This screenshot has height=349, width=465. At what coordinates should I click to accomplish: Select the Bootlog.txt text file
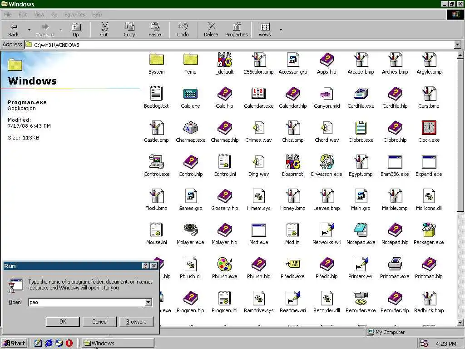(156, 94)
